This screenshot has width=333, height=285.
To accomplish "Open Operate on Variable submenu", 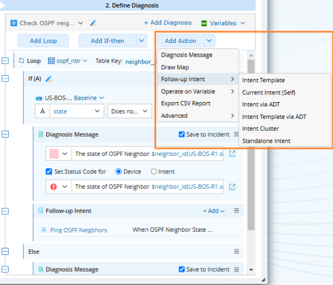I will click(198, 91).
